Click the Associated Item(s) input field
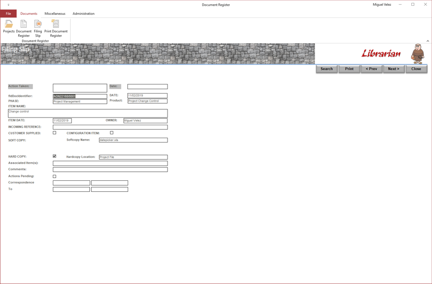 click(110, 164)
